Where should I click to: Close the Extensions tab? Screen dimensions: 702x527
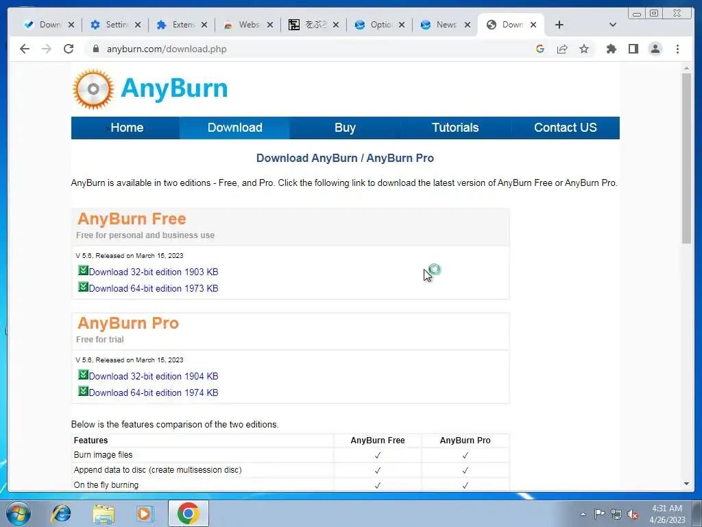click(204, 25)
